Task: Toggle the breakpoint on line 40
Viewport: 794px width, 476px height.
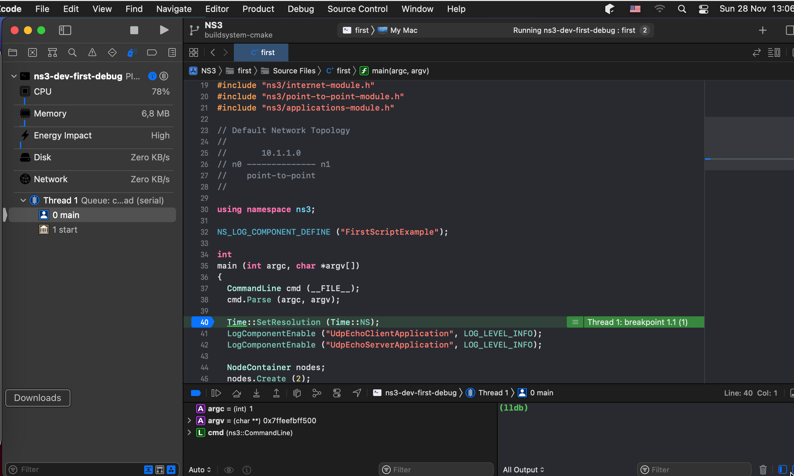Action: 203,322
